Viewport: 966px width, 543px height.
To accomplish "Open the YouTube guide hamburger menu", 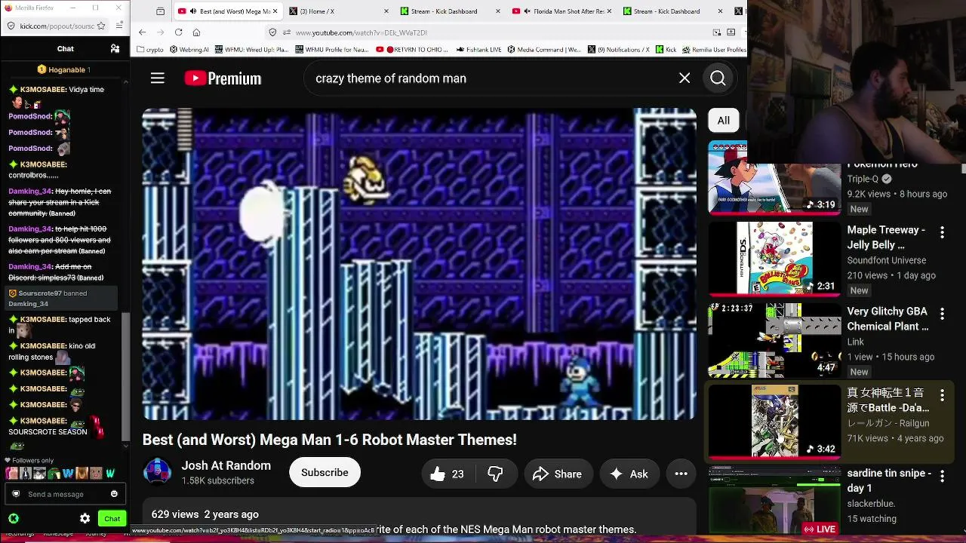I will click(157, 78).
